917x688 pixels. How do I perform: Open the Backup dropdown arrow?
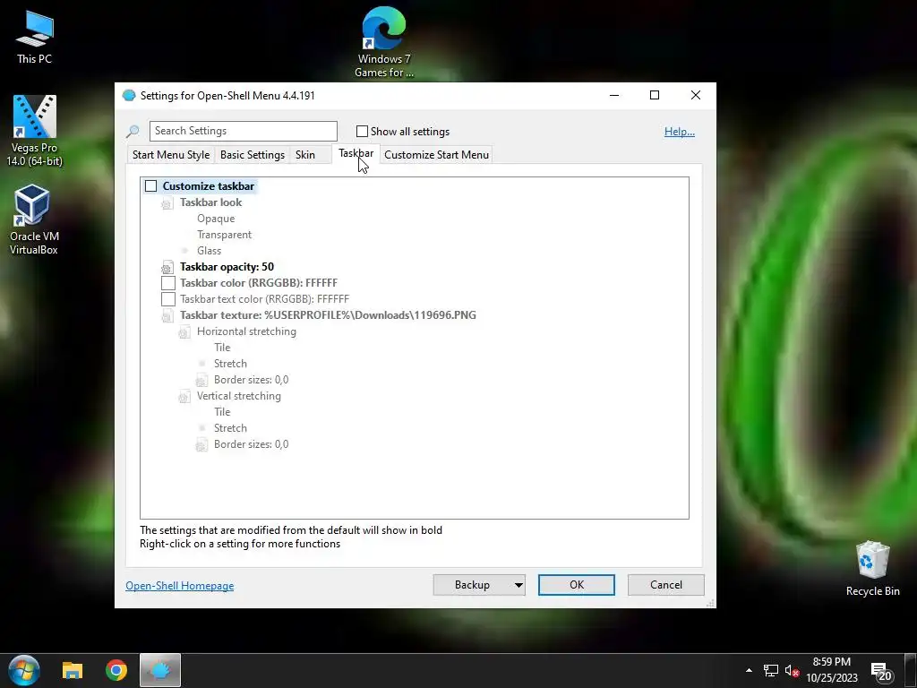coord(518,585)
